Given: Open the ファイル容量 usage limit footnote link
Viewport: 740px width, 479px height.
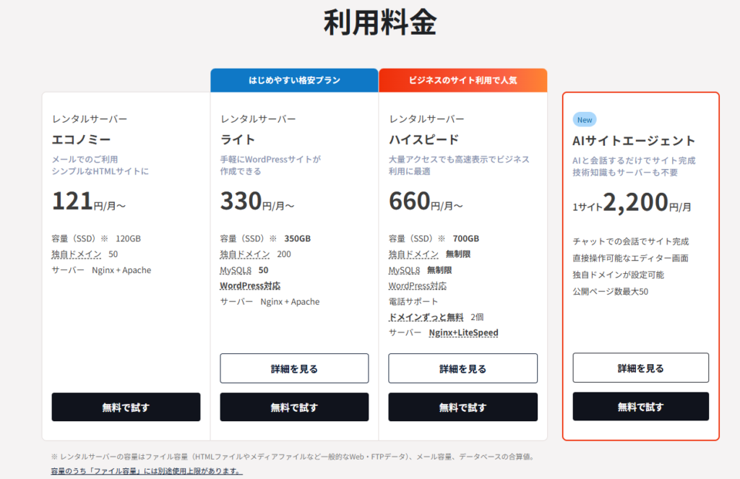Looking at the screenshot, I should (x=146, y=471).
